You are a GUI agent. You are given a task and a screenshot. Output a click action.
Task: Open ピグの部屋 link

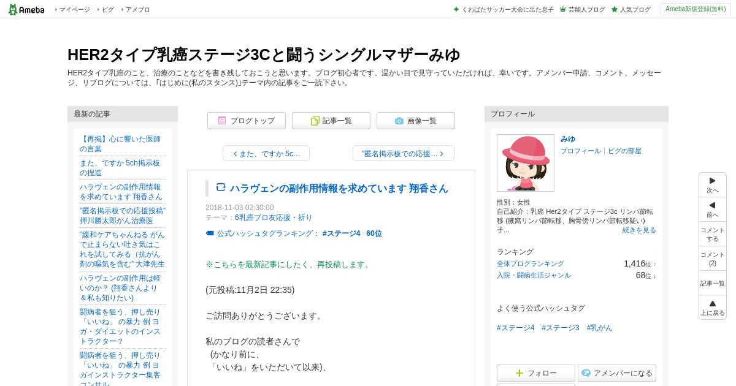pyautogui.click(x=624, y=151)
